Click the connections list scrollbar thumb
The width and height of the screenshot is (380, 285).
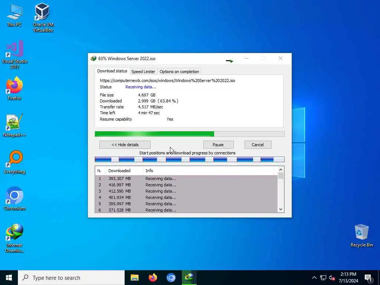[x=281, y=176]
